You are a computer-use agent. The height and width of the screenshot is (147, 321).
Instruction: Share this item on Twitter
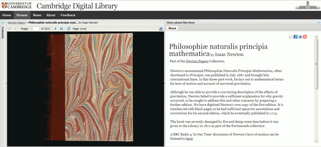click(x=300, y=37)
